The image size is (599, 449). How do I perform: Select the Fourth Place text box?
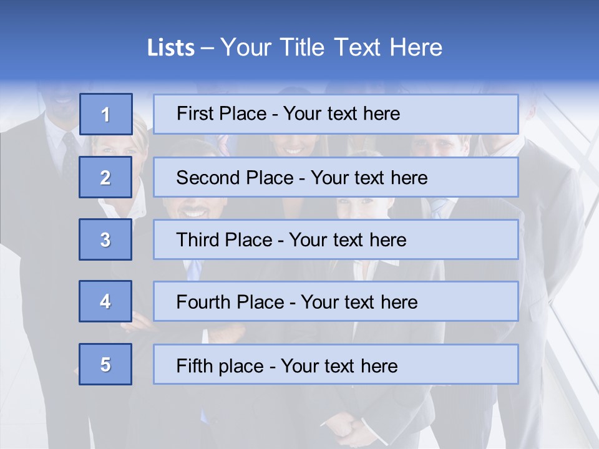coord(336,301)
